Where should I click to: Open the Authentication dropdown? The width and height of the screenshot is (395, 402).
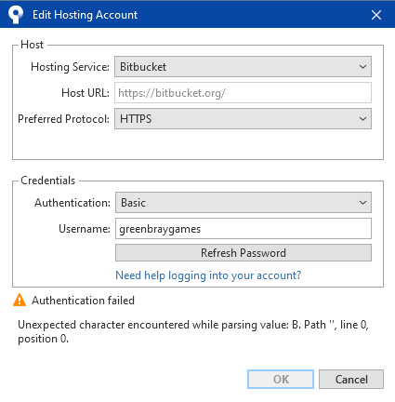tap(244, 203)
